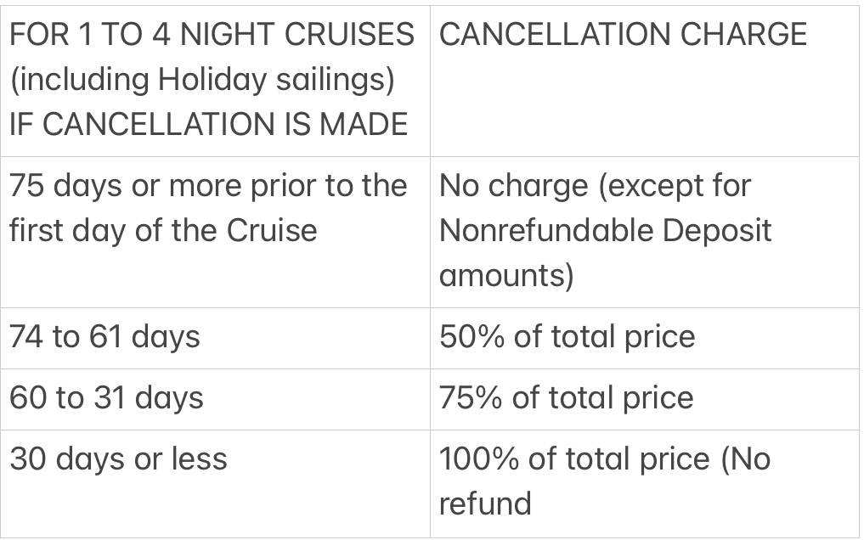Select the "74 to 61 days" cell
The height and width of the screenshot is (540, 864).
[x=104, y=337]
